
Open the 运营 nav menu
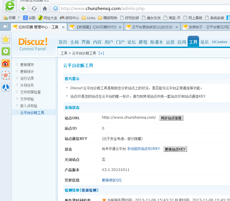(x=170, y=42)
